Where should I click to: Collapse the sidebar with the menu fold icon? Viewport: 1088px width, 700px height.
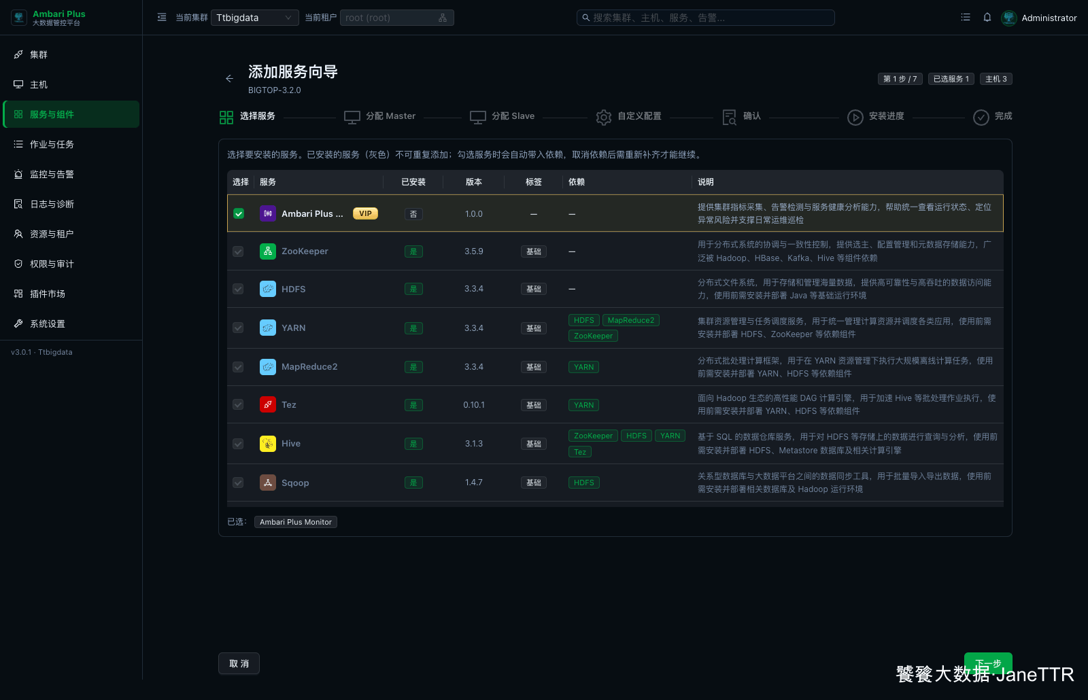(x=162, y=18)
